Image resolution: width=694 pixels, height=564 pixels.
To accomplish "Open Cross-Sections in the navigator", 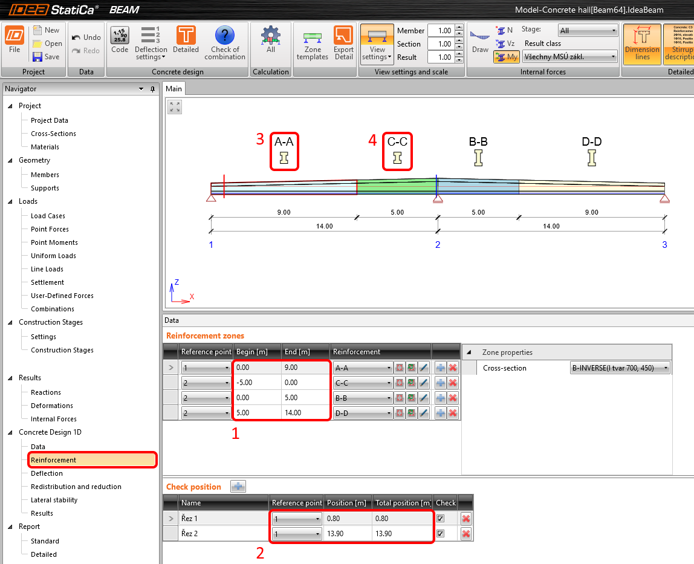I will point(53,134).
